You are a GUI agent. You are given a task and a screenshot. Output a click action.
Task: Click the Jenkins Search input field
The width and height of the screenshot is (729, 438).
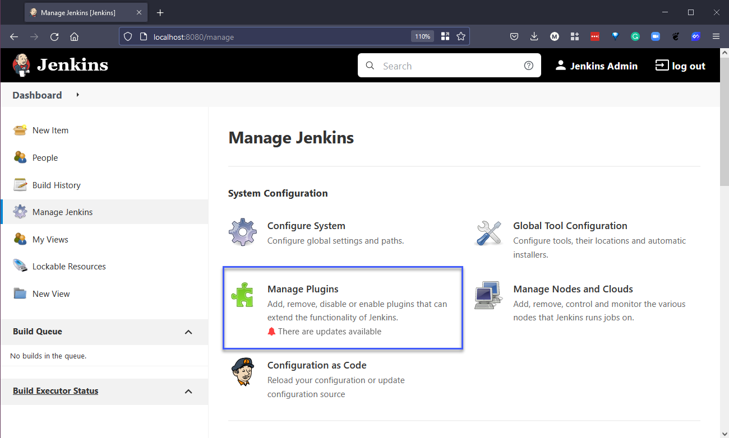point(449,66)
